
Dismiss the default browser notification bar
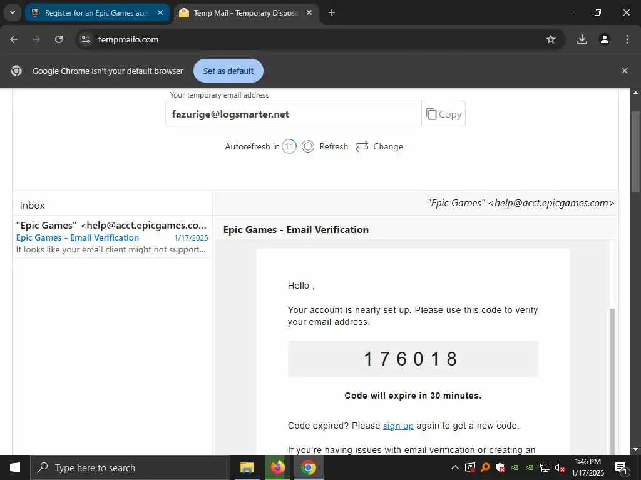tap(624, 71)
